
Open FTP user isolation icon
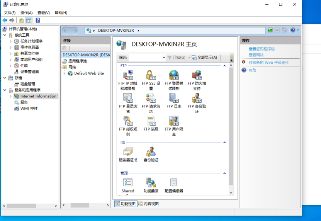pos(174,126)
